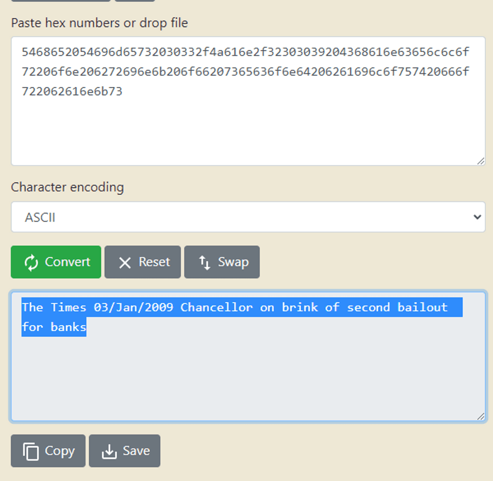Click the refresh arrows icon on Convert
This screenshot has width=493, height=481.
31,262
